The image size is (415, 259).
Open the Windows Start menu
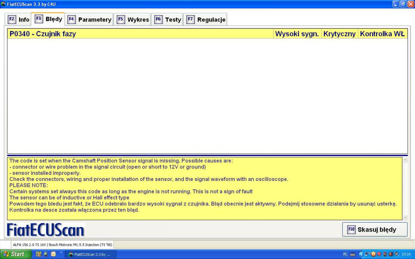pyautogui.click(x=15, y=254)
